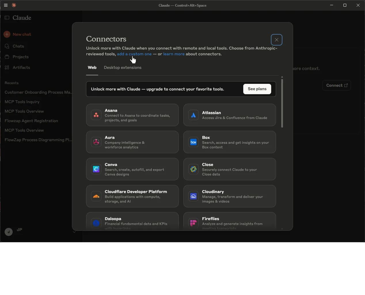The width and height of the screenshot is (365, 295).
Task: Click the See plans button
Action: [257, 89]
